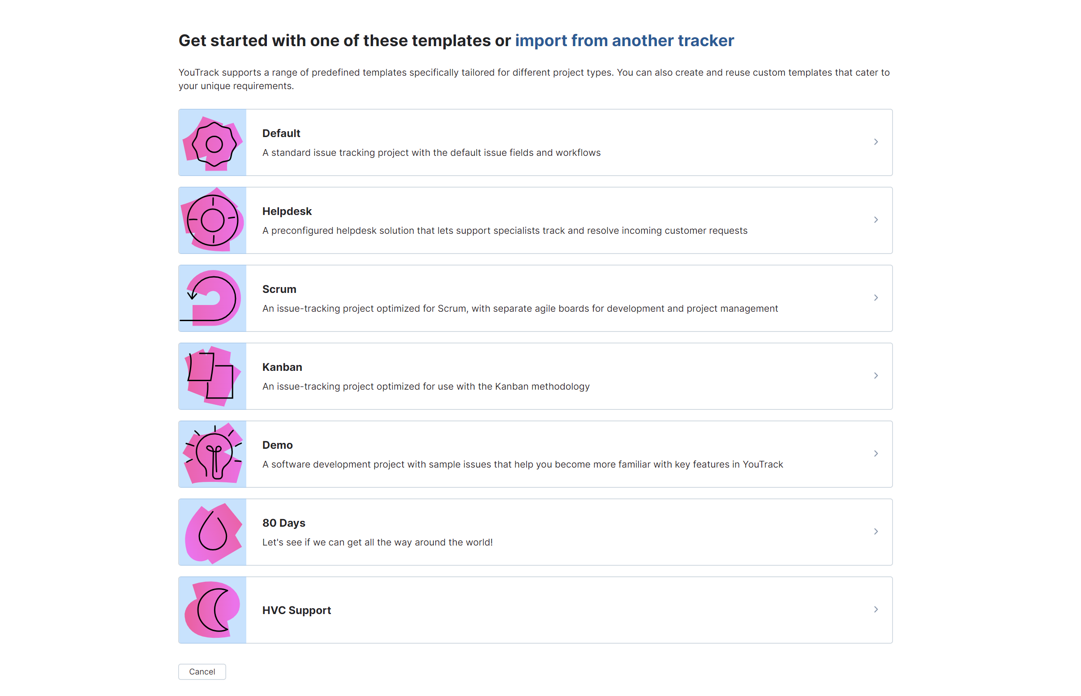The width and height of the screenshot is (1081, 696).
Task: Select the HVC Support moon icon
Action: pyautogui.click(x=212, y=609)
